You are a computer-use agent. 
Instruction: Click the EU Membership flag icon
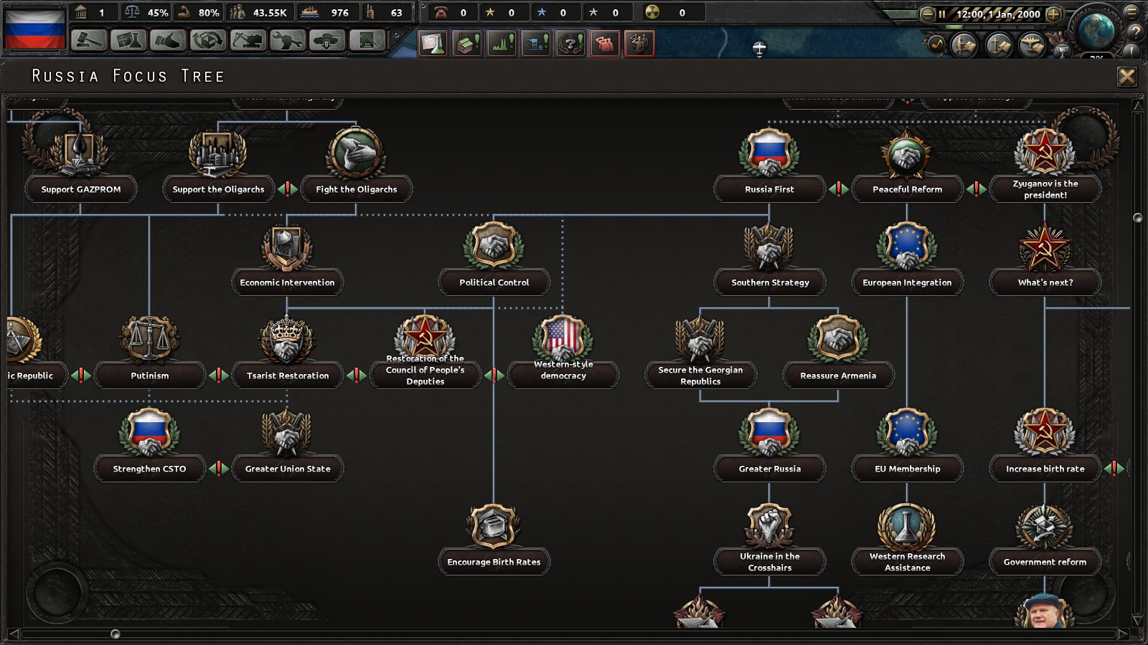pyautogui.click(x=907, y=433)
